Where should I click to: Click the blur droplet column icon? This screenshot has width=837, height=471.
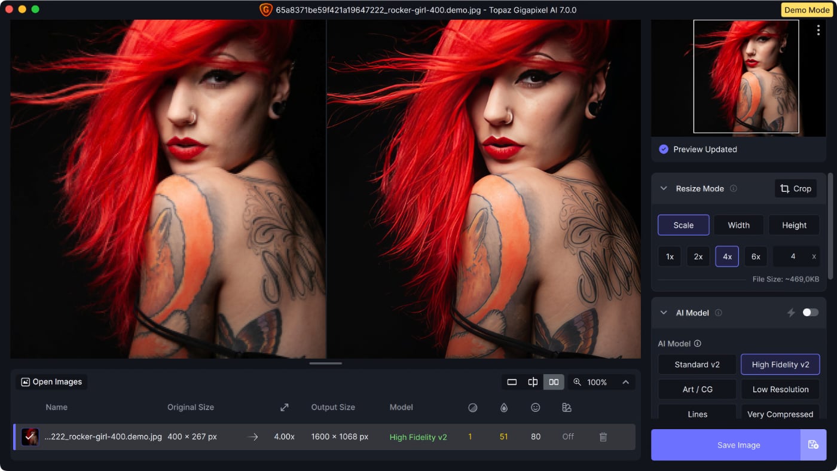click(503, 407)
